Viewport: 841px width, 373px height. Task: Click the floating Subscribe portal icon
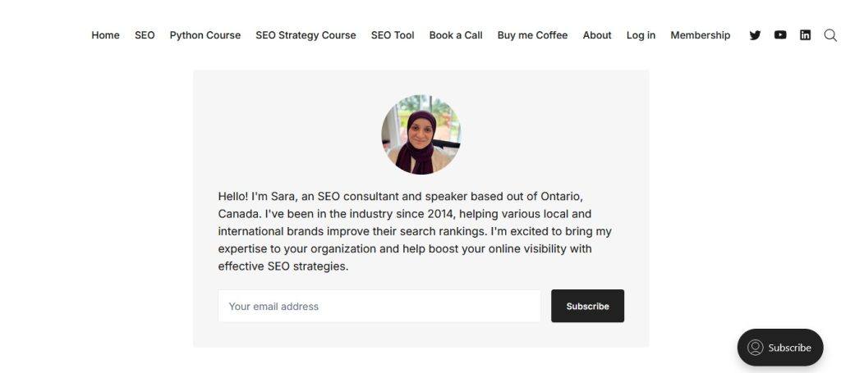click(756, 348)
